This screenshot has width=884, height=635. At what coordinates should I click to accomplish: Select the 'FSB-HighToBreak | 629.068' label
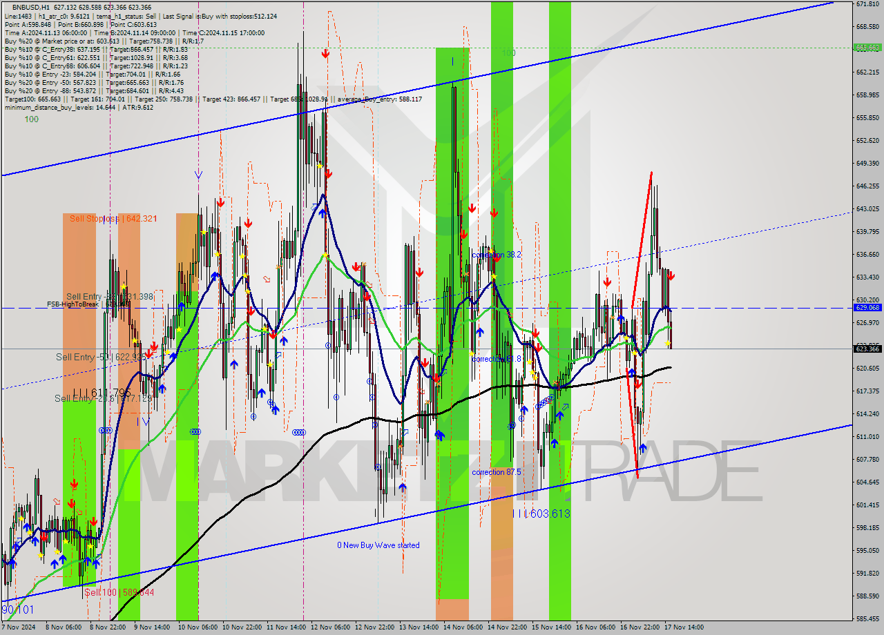(88, 304)
